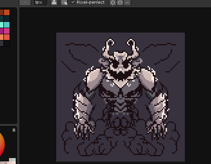Viewport: 211px width, 164px height.
Task: Select the ink type icon on the context bar
Action: point(54,3)
